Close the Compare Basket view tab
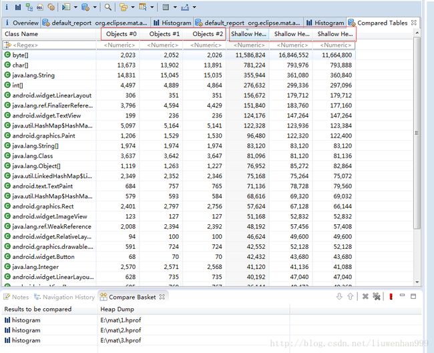Screen dimensions: 434x353 coord(162,297)
